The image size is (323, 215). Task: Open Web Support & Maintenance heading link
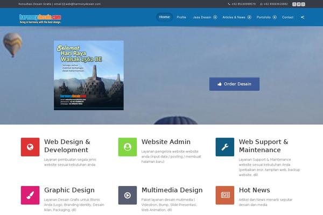[263, 146]
